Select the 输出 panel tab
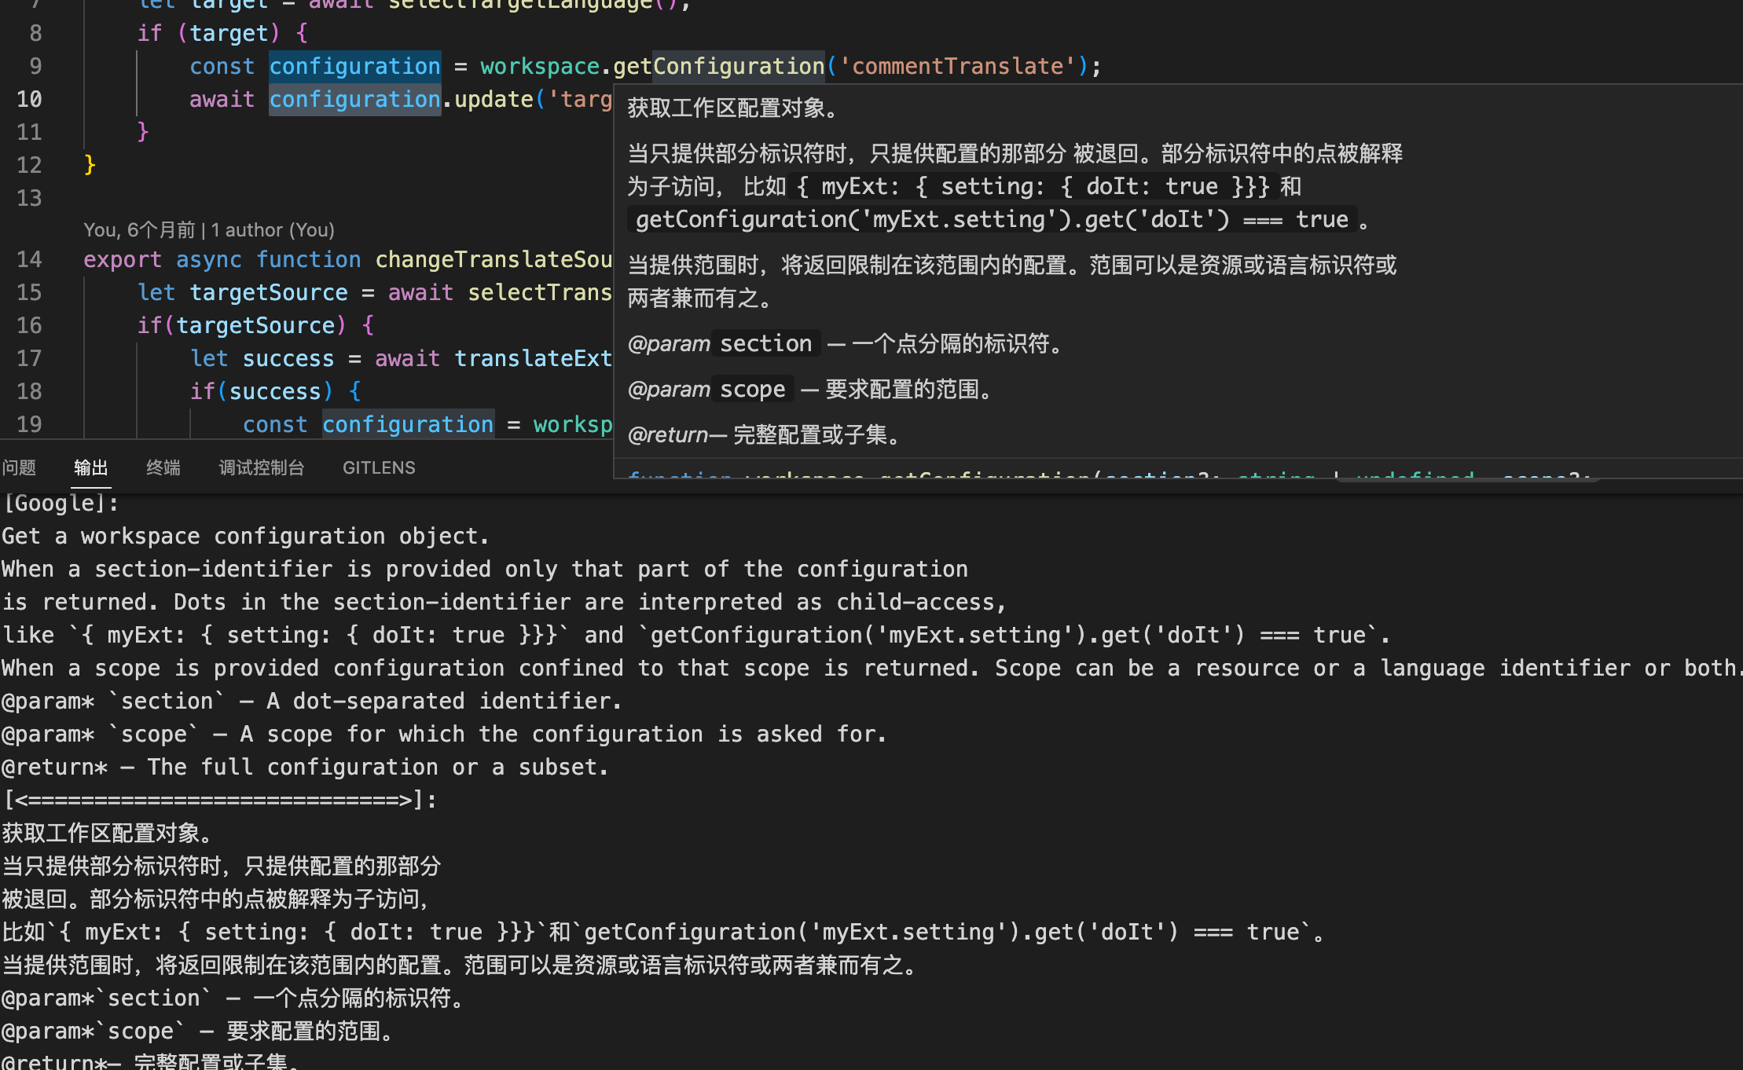The height and width of the screenshot is (1070, 1743). pos(90,467)
